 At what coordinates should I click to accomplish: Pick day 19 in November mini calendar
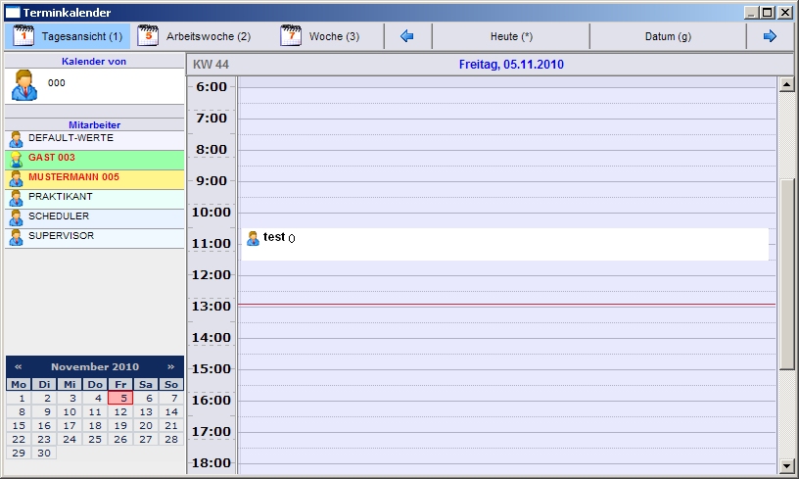[120, 426]
